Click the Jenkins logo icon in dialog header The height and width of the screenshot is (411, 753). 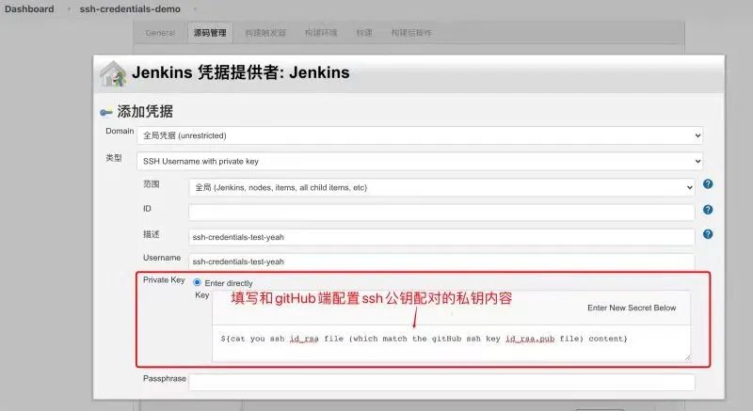113,73
